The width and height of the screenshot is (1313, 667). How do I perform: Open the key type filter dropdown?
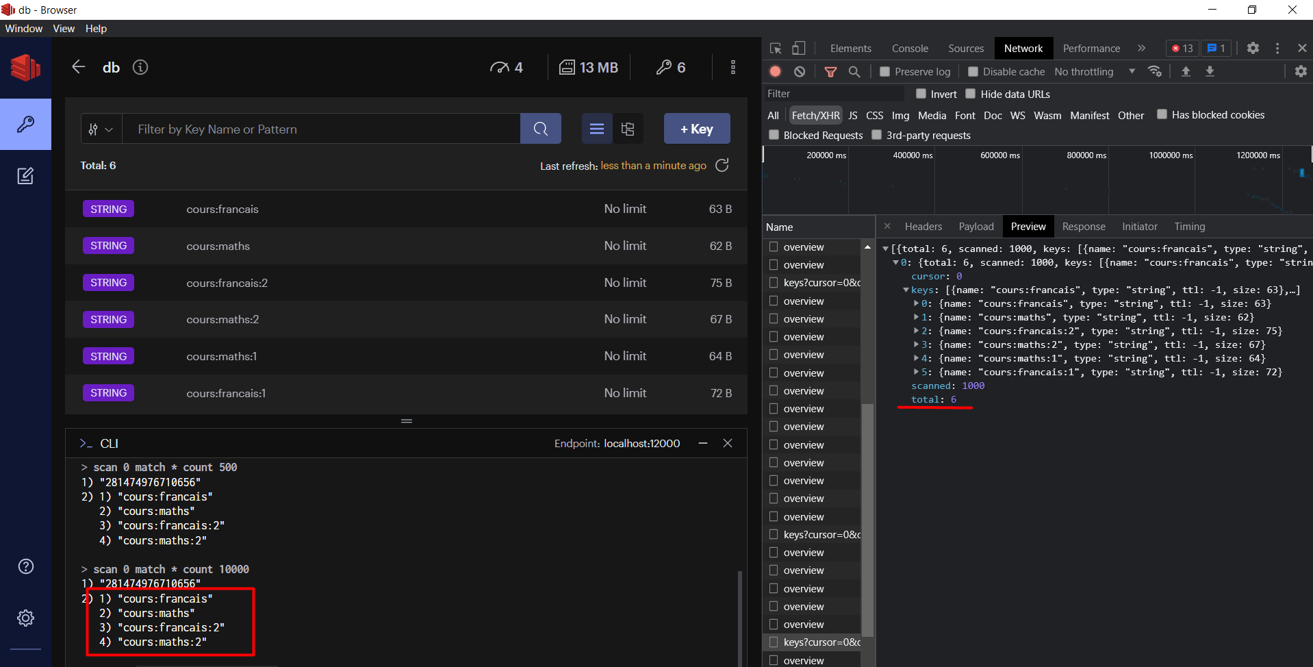(101, 128)
